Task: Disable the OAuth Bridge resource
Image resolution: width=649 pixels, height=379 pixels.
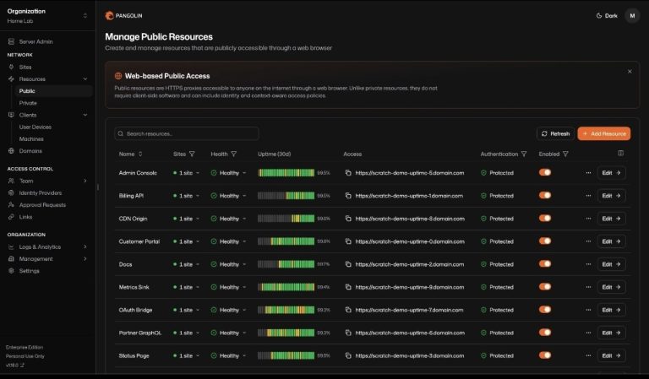Action: (545, 310)
